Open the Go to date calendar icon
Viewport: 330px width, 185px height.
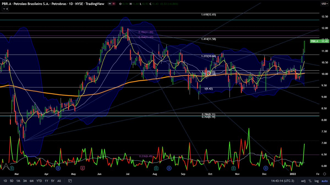70,181
